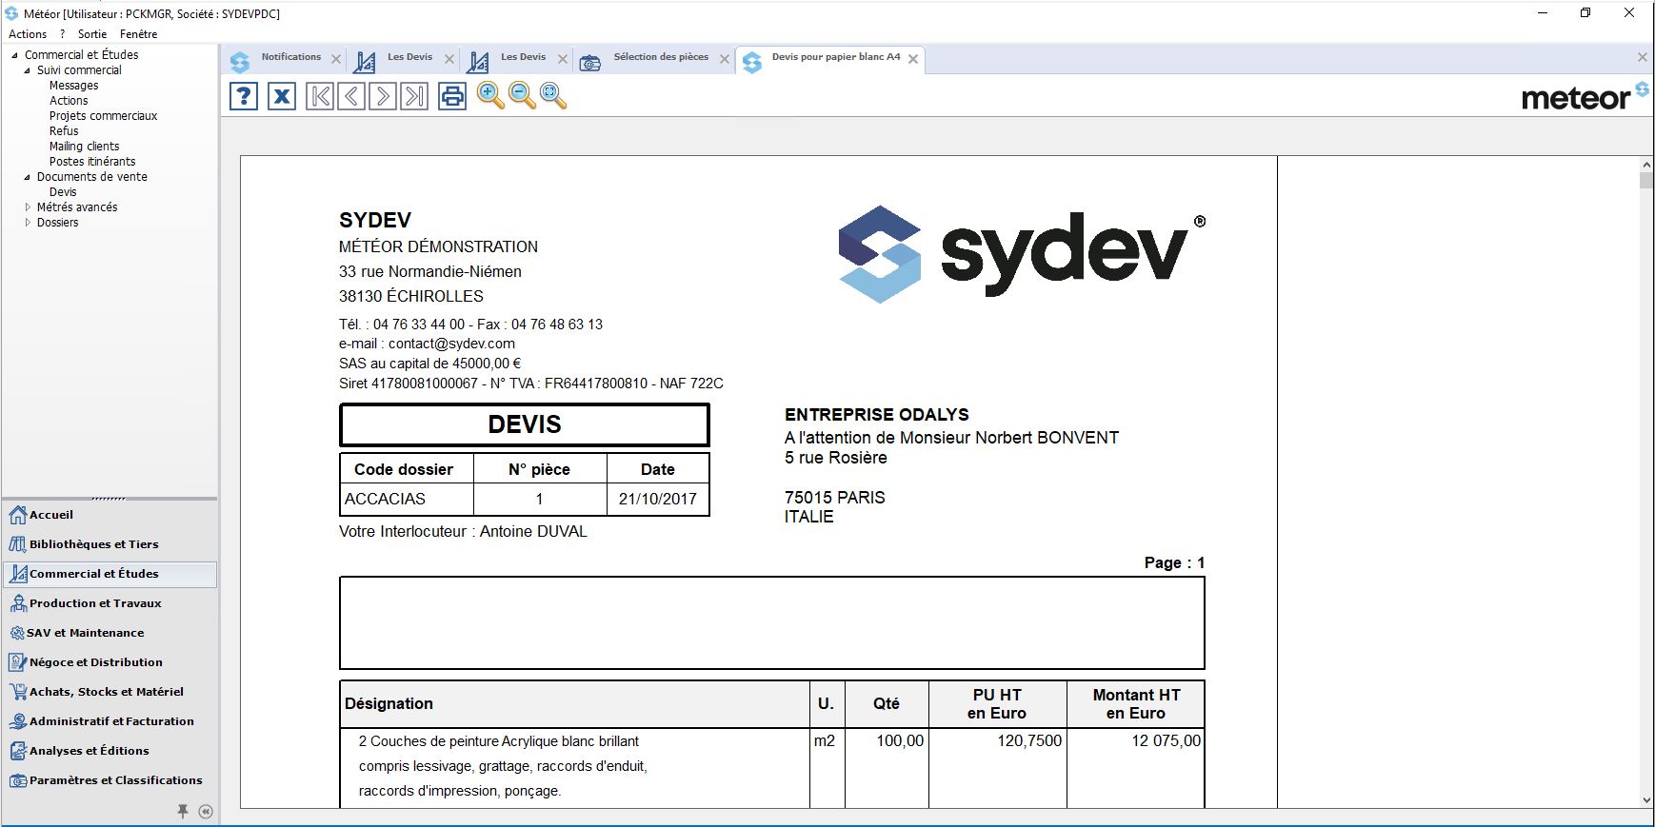Click the ENTREPRISE ODALYS heading
The image size is (1655, 827).
click(x=877, y=415)
